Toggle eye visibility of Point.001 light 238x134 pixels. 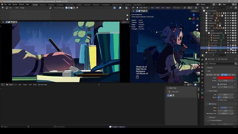(231, 45)
